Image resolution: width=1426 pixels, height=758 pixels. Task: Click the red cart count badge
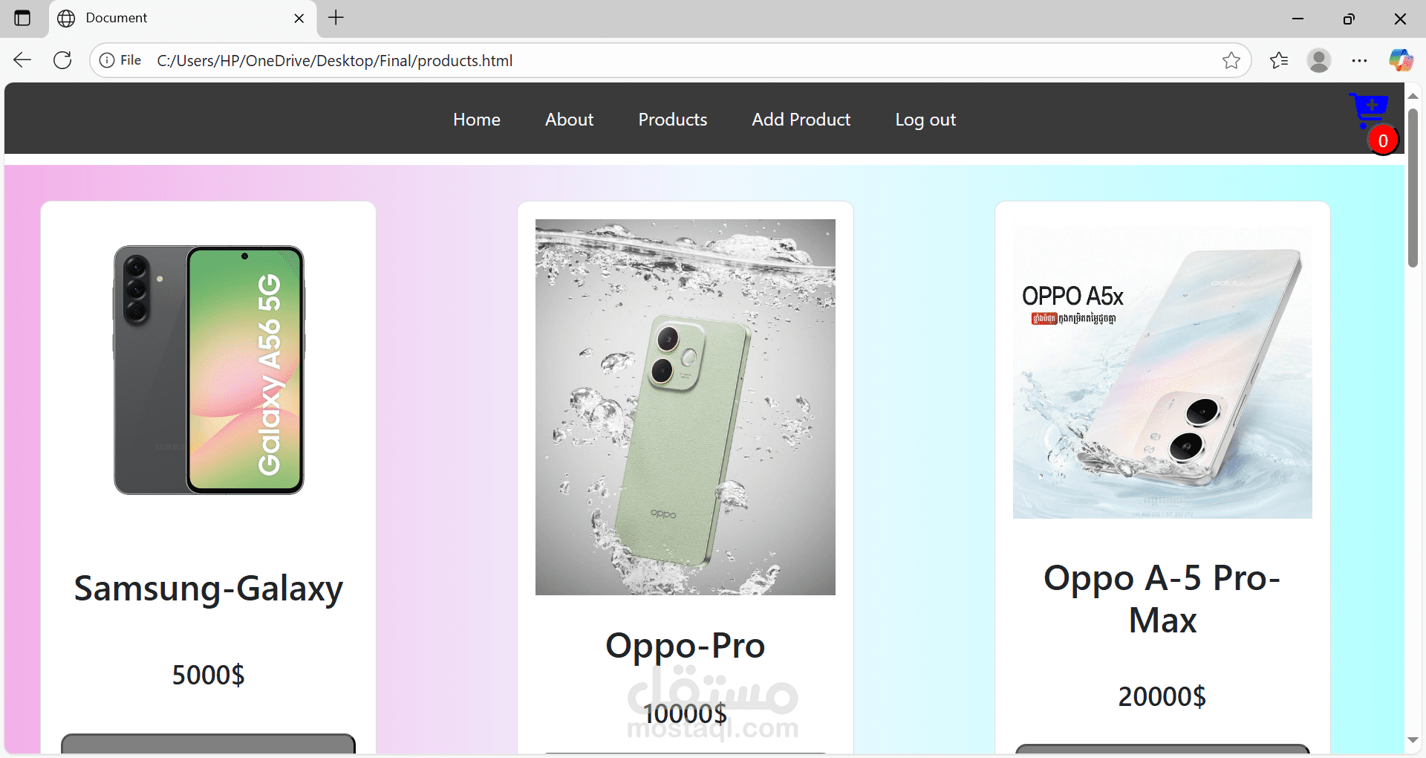[1383, 140]
